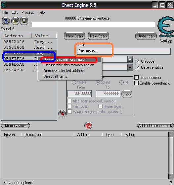The width and height of the screenshot is (174, 185).
Task: Click address list scrollbar up arrow
Action: tap(171, 134)
